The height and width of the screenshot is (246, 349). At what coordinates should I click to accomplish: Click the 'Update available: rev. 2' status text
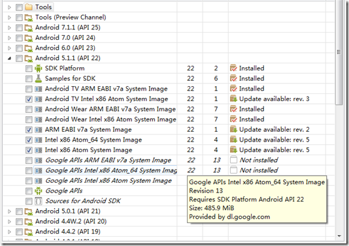(x=274, y=130)
